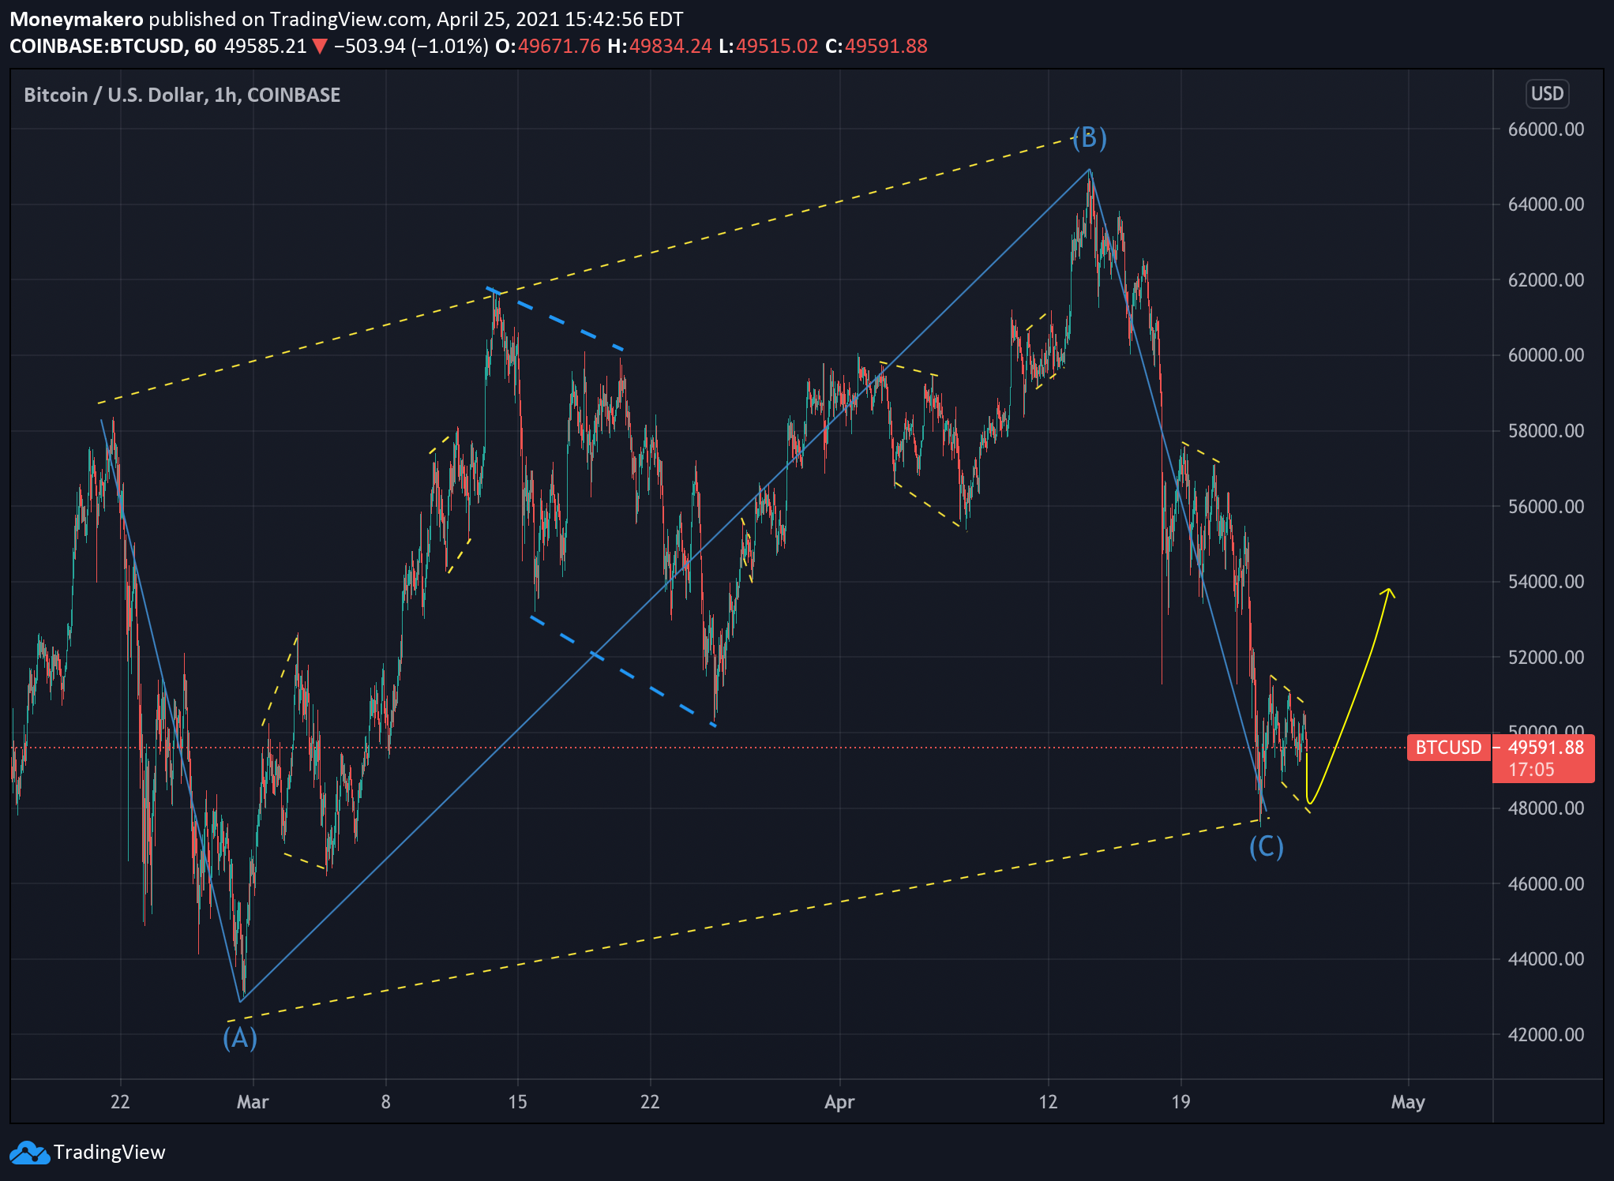
Task: Click the Apr date label on time axis
Action: coord(839,1102)
